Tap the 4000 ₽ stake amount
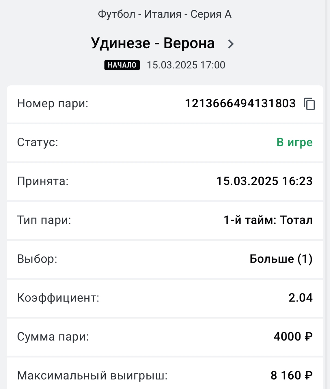The width and height of the screenshot is (330, 389). 293,336
